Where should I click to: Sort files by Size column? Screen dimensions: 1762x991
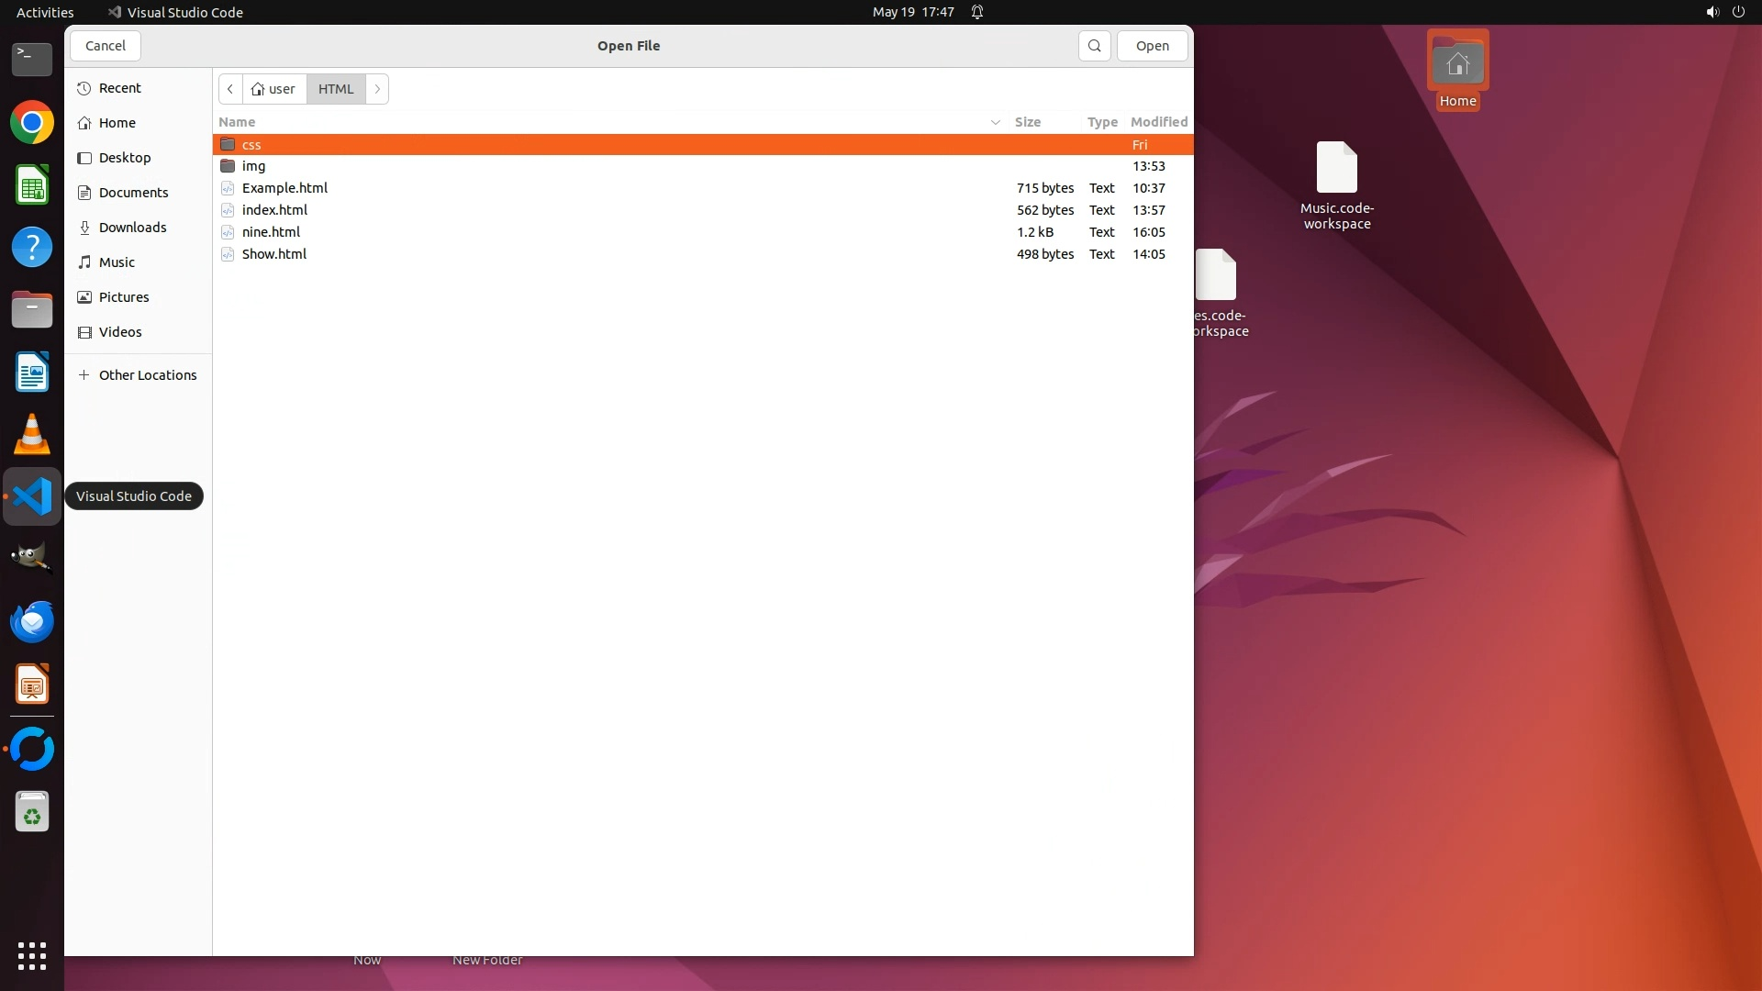pyautogui.click(x=1027, y=122)
